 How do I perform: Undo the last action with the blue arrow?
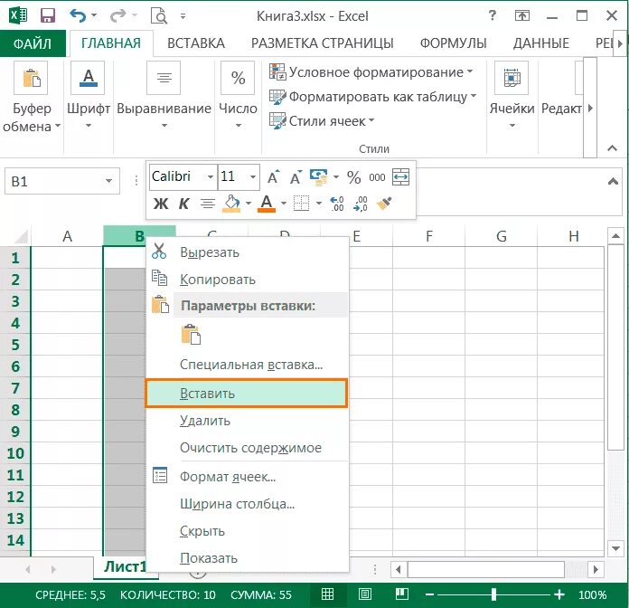click(x=78, y=15)
